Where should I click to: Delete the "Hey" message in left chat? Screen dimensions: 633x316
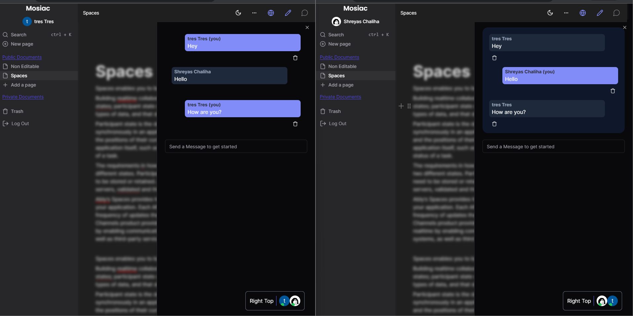click(x=295, y=58)
